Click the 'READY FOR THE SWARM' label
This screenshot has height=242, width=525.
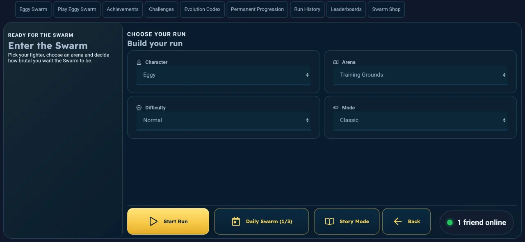[41, 35]
